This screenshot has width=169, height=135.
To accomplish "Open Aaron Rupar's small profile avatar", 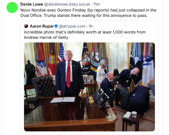I will tap(26, 26).
